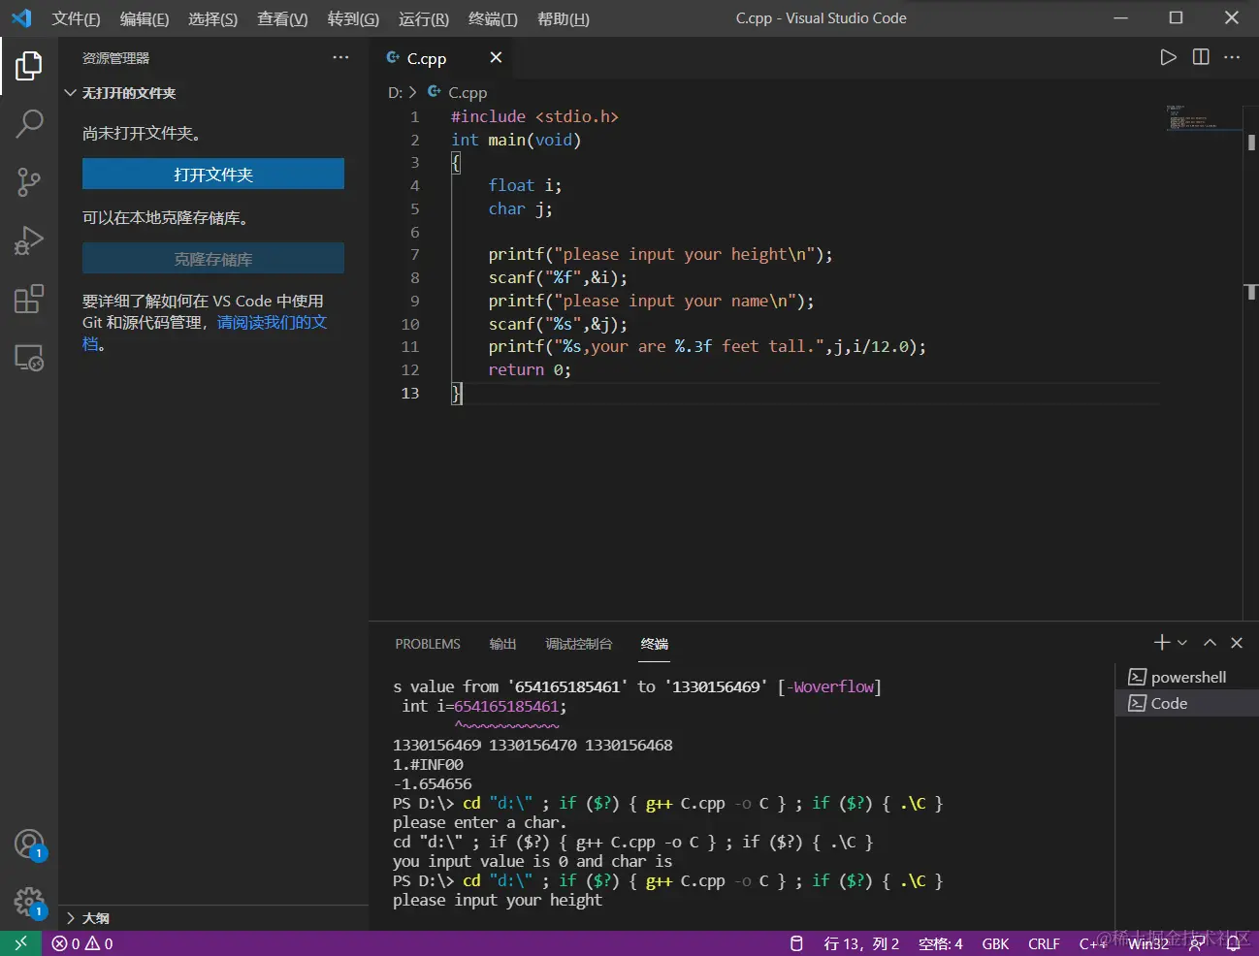This screenshot has height=956, width=1259.
Task: Open the Terminal menu in menu bar
Action: click(493, 18)
